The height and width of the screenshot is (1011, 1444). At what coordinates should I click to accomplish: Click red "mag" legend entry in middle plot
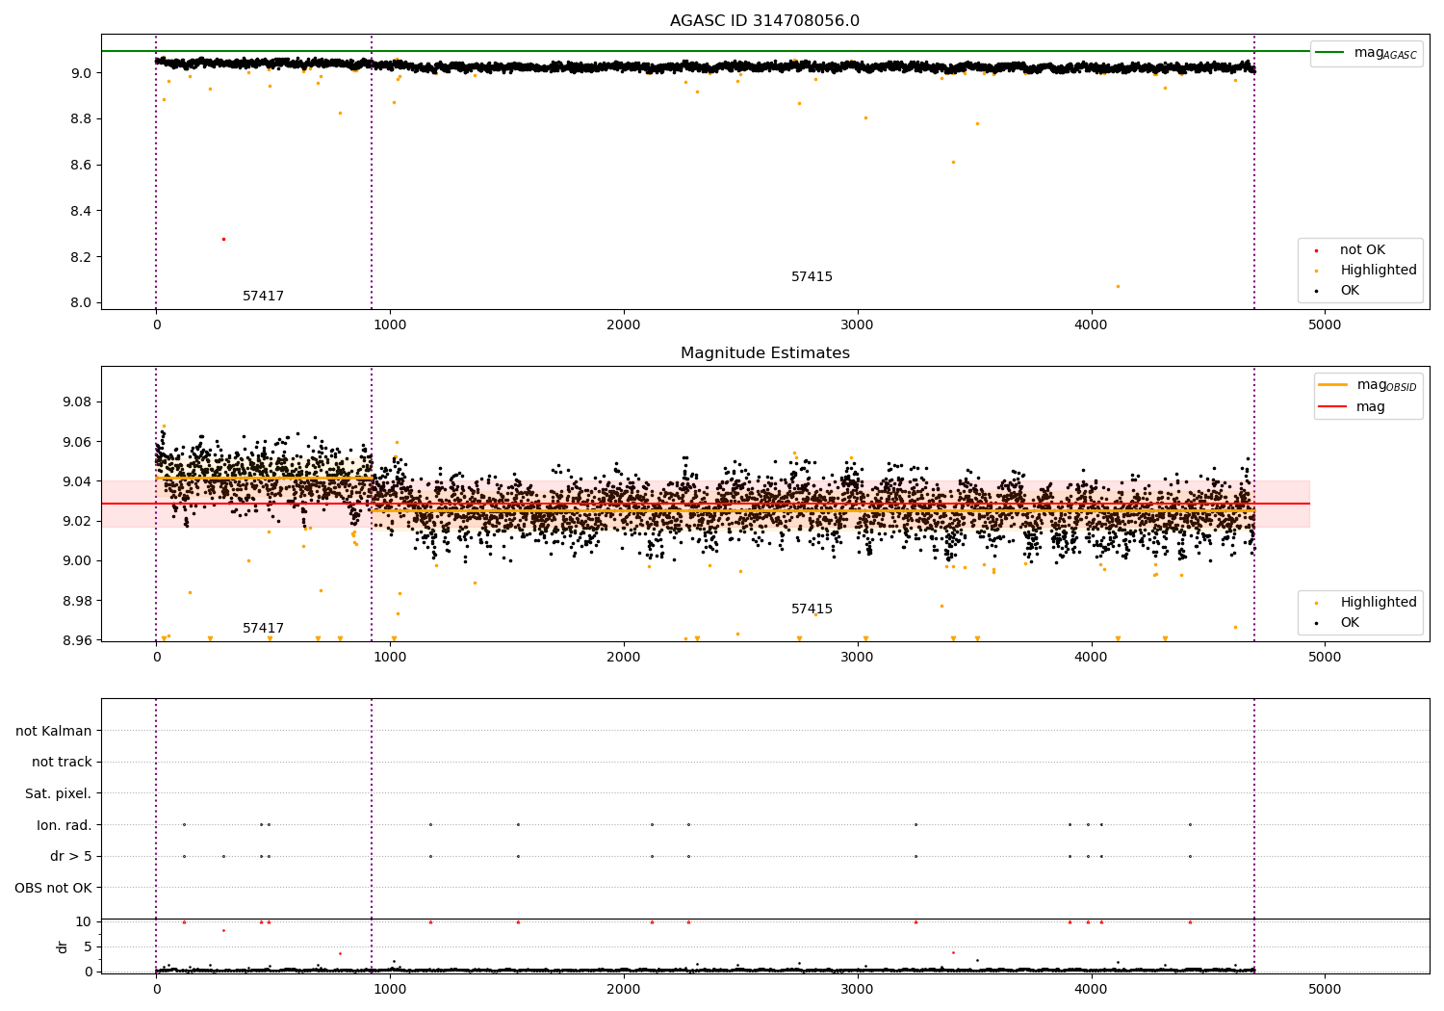(x=1371, y=407)
